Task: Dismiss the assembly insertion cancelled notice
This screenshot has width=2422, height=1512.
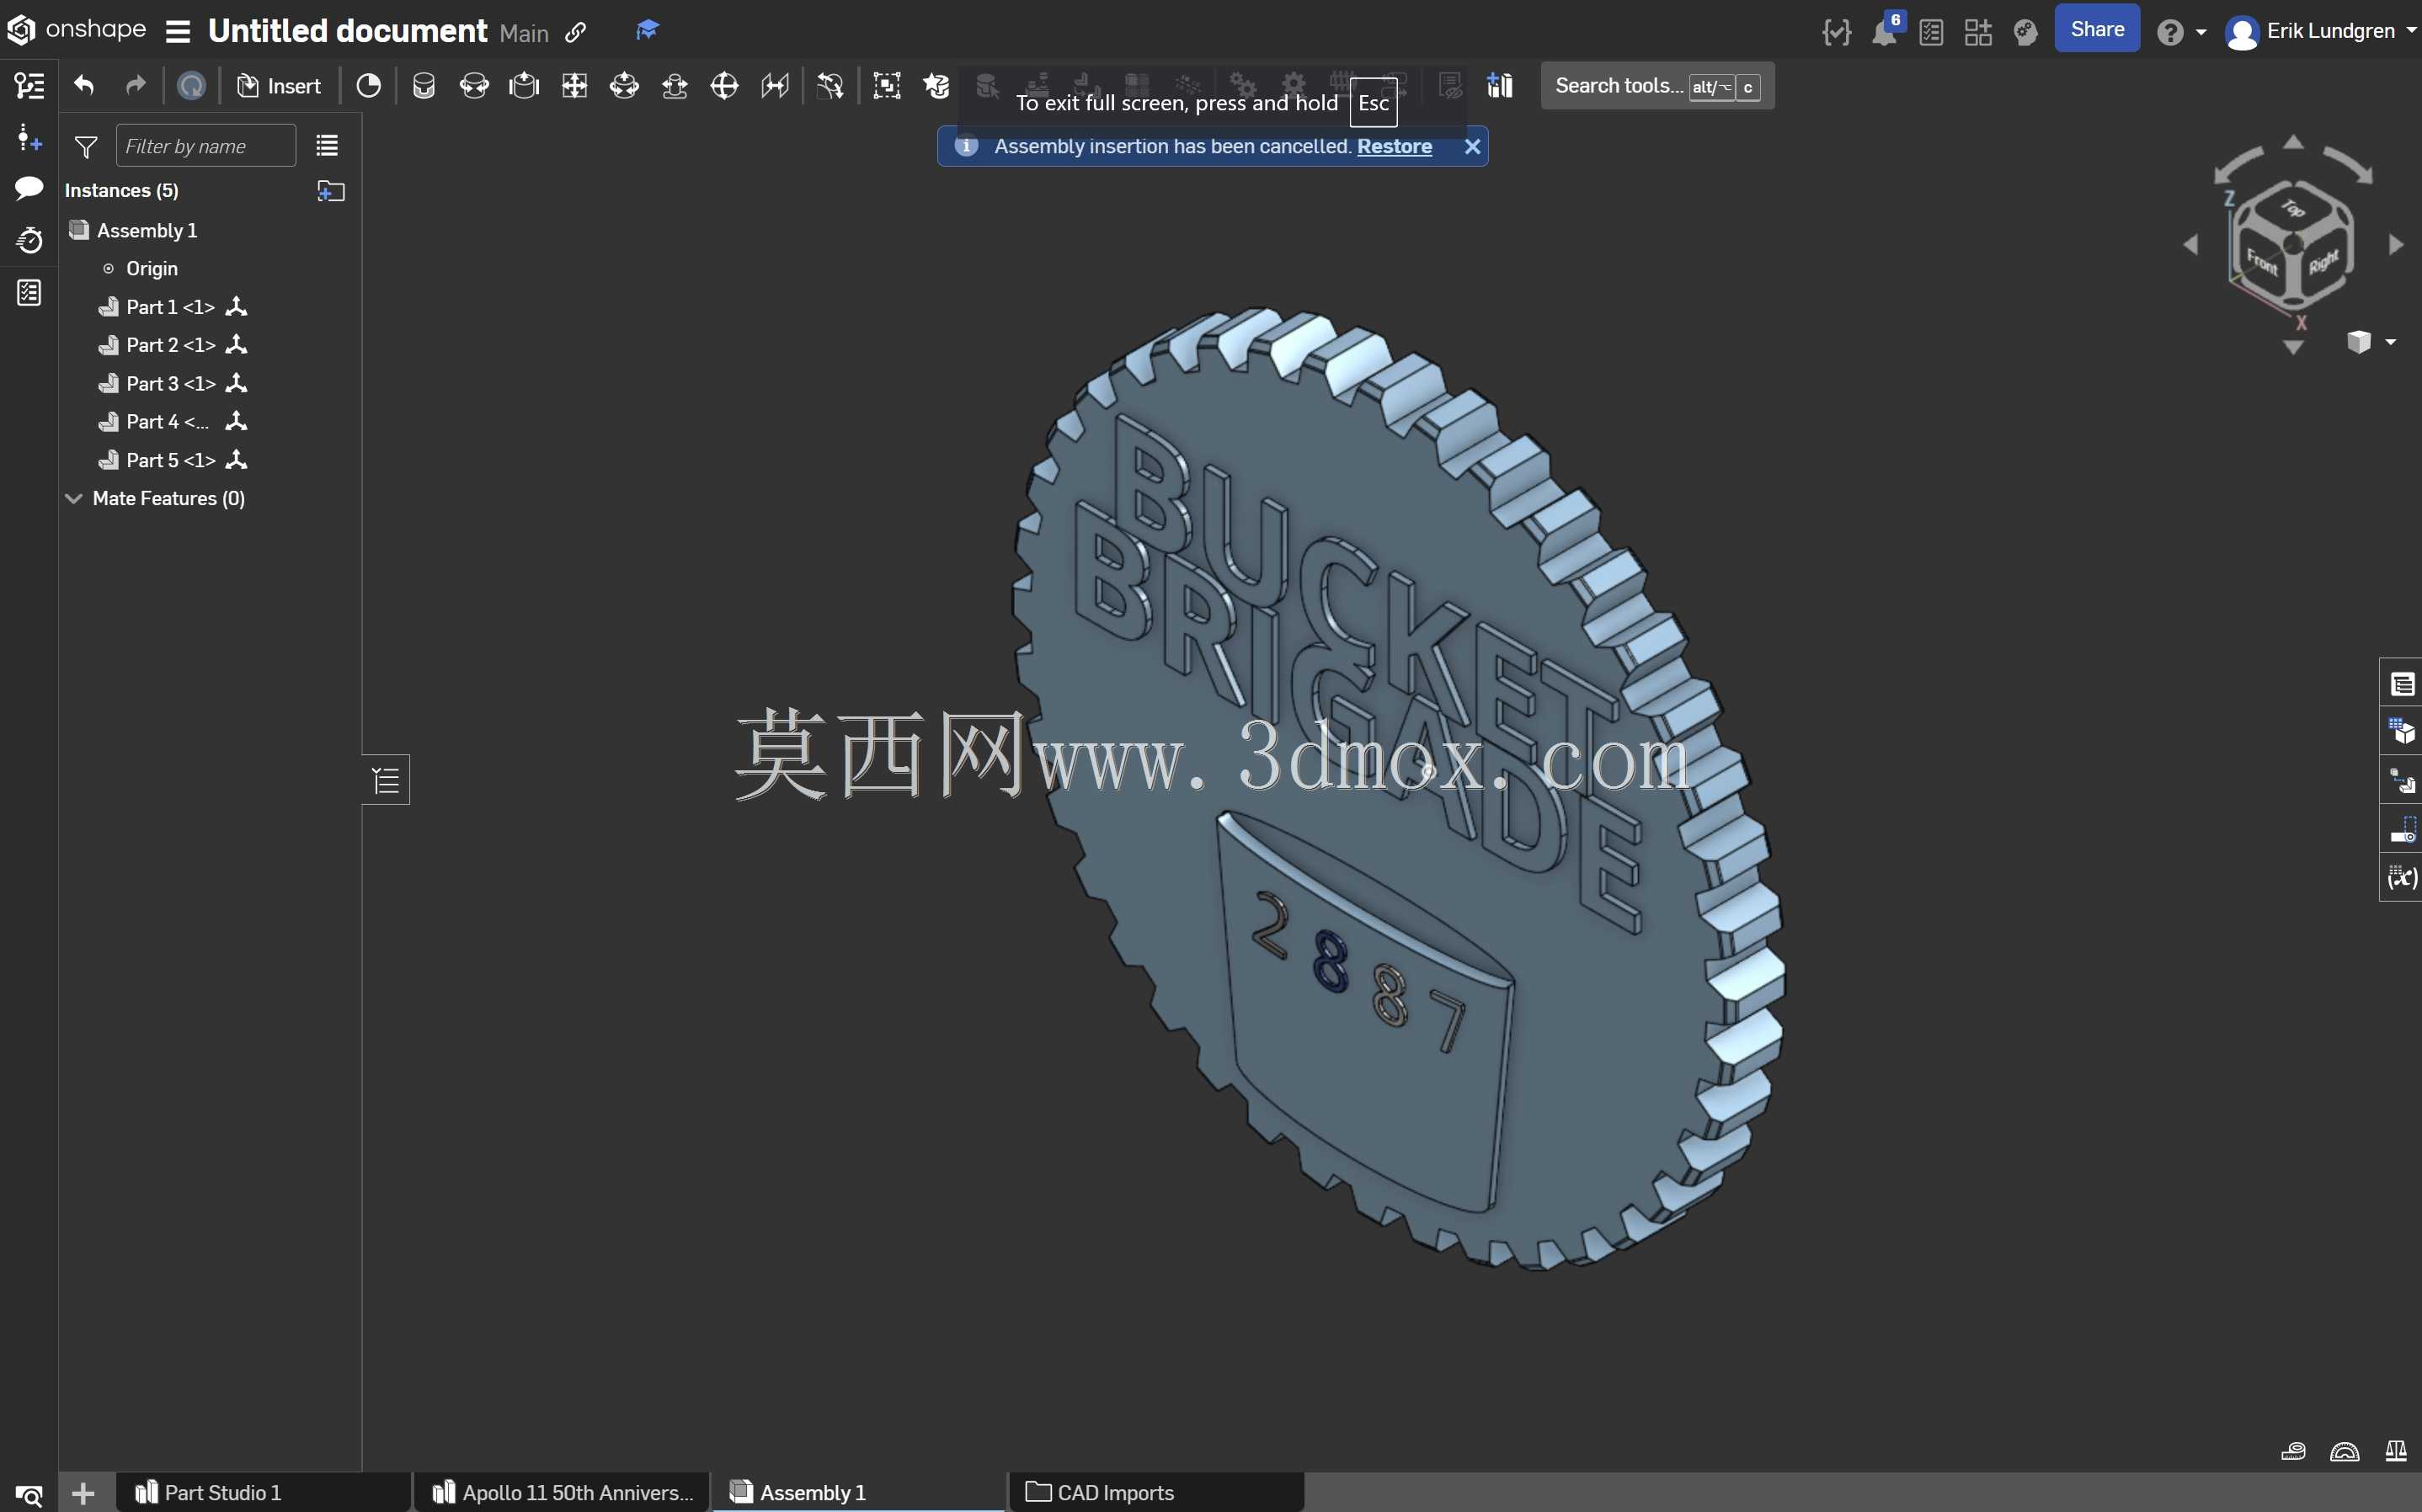Action: [x=1472, y=146]
